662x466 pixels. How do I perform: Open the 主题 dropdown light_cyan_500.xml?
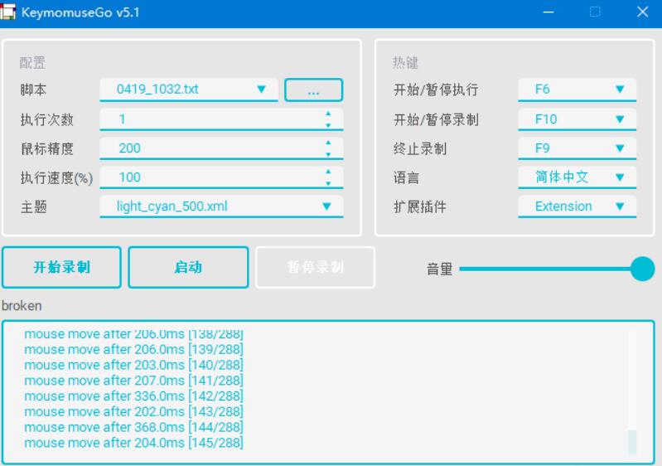221,206
